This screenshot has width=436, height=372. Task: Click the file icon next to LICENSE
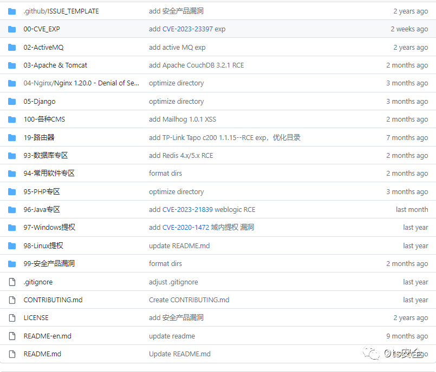12,318
